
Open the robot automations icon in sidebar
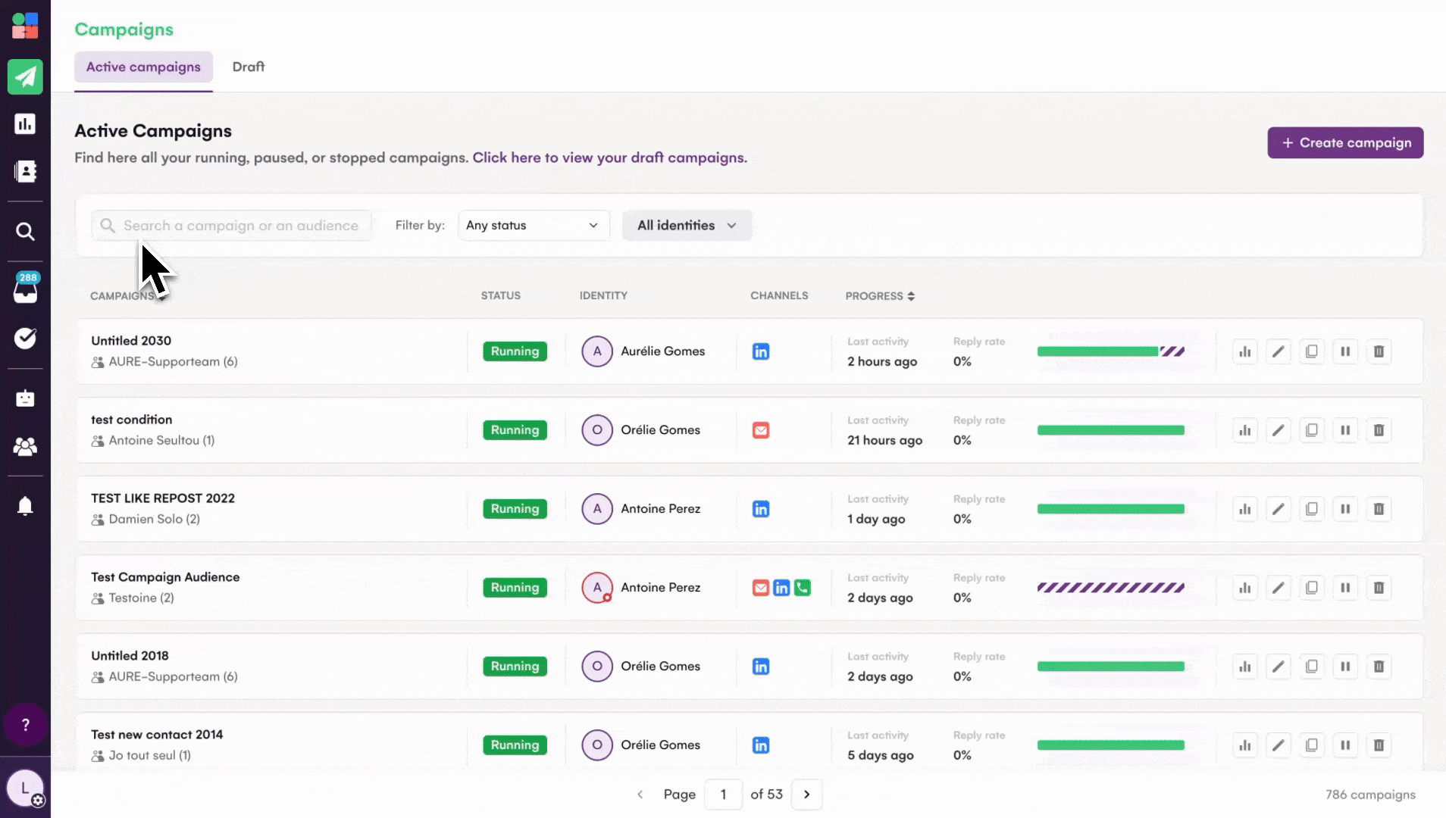click(26, 398)
